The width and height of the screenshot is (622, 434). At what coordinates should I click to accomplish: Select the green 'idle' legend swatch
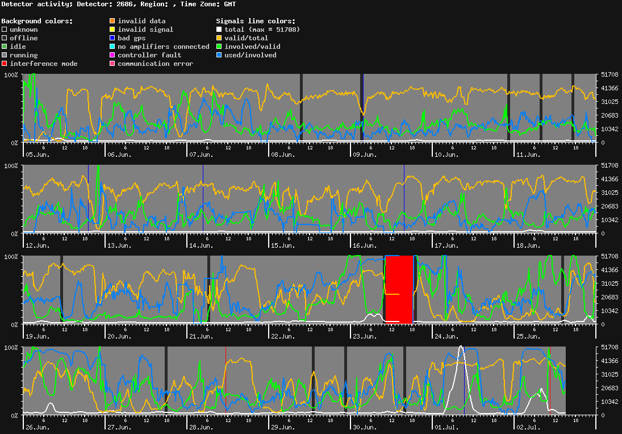point(5,47)
